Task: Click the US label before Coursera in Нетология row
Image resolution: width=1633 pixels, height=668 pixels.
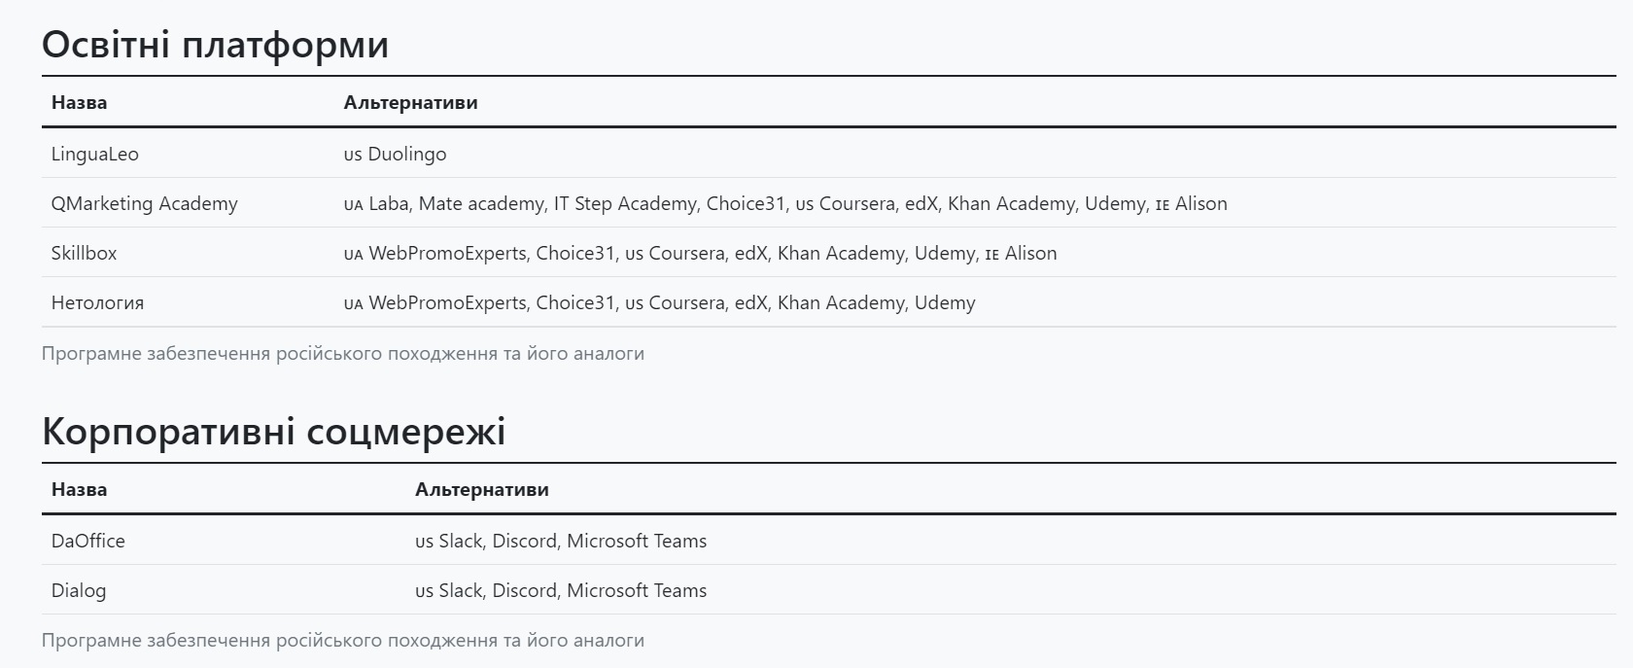Action: pyautogui.click(x=634, y=303)
